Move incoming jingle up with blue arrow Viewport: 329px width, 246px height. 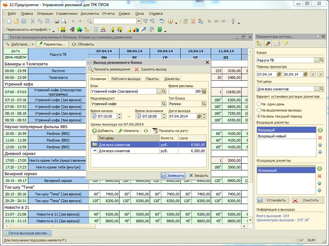click(x=320, y=145)
